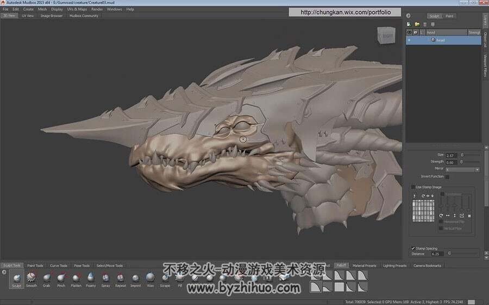
Task: Click the lock column icon in layers header
Action: point(416,33)
